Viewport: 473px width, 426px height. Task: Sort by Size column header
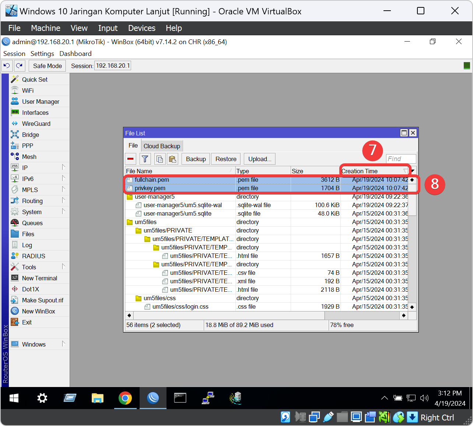coord(315,171)
